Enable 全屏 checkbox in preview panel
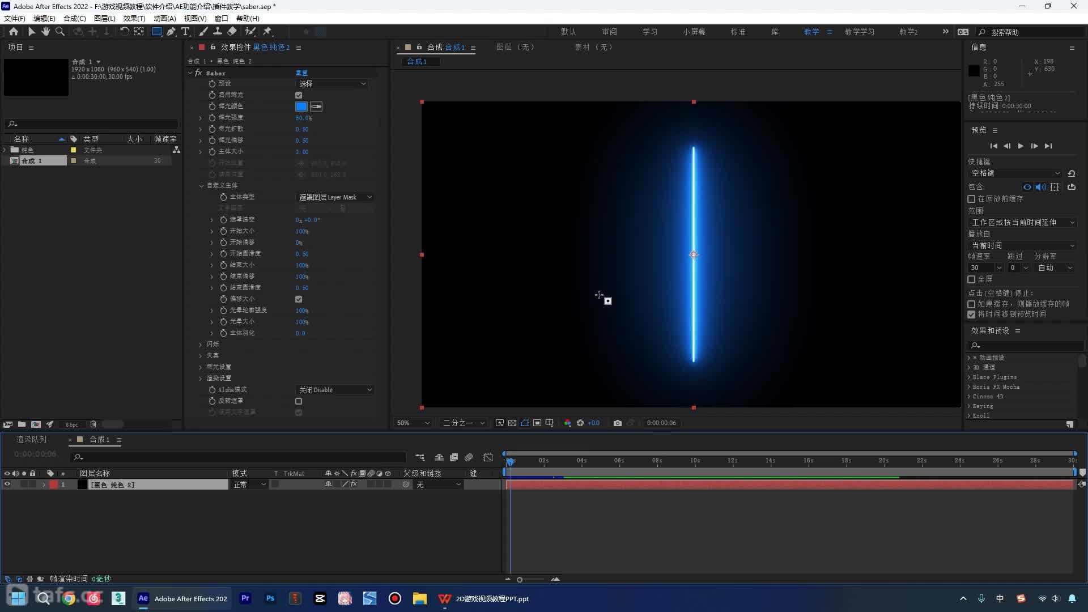This screenshot has height=612, width=1088. [x=971, y=279]
